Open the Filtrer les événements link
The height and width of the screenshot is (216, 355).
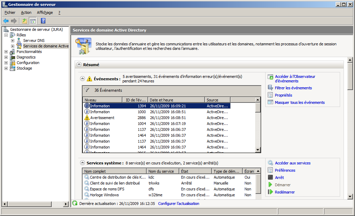293,88
